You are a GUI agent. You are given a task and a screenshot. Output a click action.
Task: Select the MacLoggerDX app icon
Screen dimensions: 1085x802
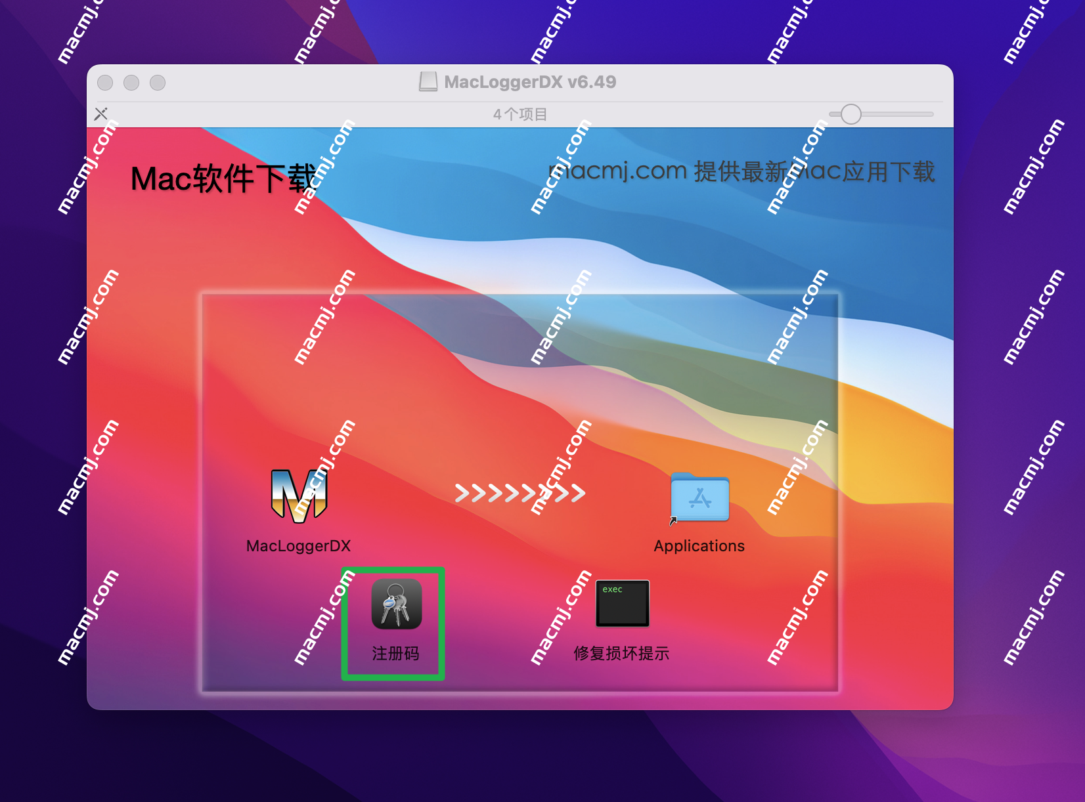point(299,496)
